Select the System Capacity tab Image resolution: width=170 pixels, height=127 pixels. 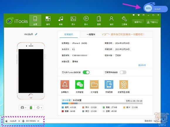coord(77,100)
